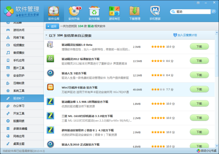Select the 系统工具 gear icon
This screenshot has height=154, width=219.
tap(8, 91)
